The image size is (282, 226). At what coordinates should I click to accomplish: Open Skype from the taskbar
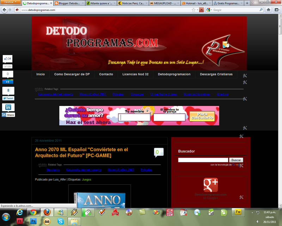(60, 221)
